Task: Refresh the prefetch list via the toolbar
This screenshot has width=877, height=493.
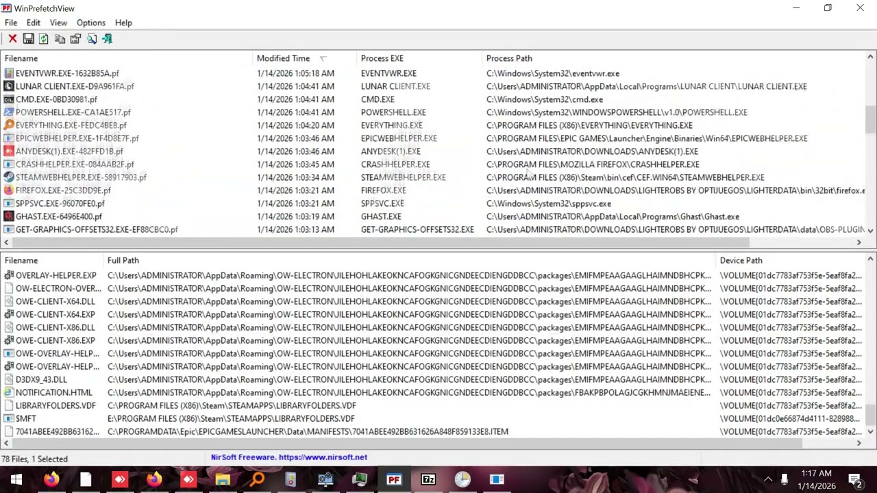Action: 44,39
